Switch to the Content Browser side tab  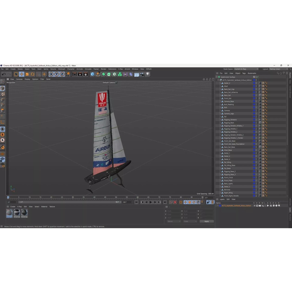290,92
